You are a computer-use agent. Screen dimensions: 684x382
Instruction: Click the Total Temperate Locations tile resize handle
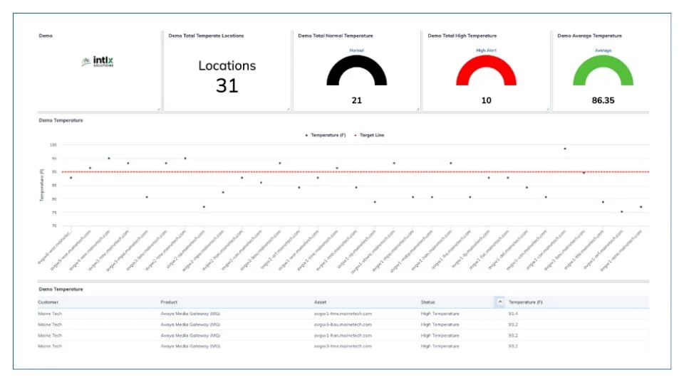289,109
